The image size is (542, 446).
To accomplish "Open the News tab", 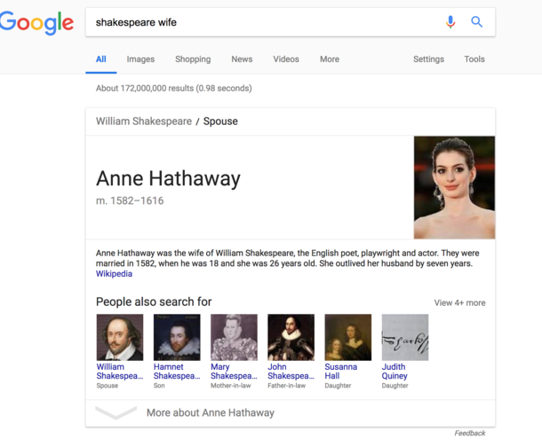I will 242,59.
